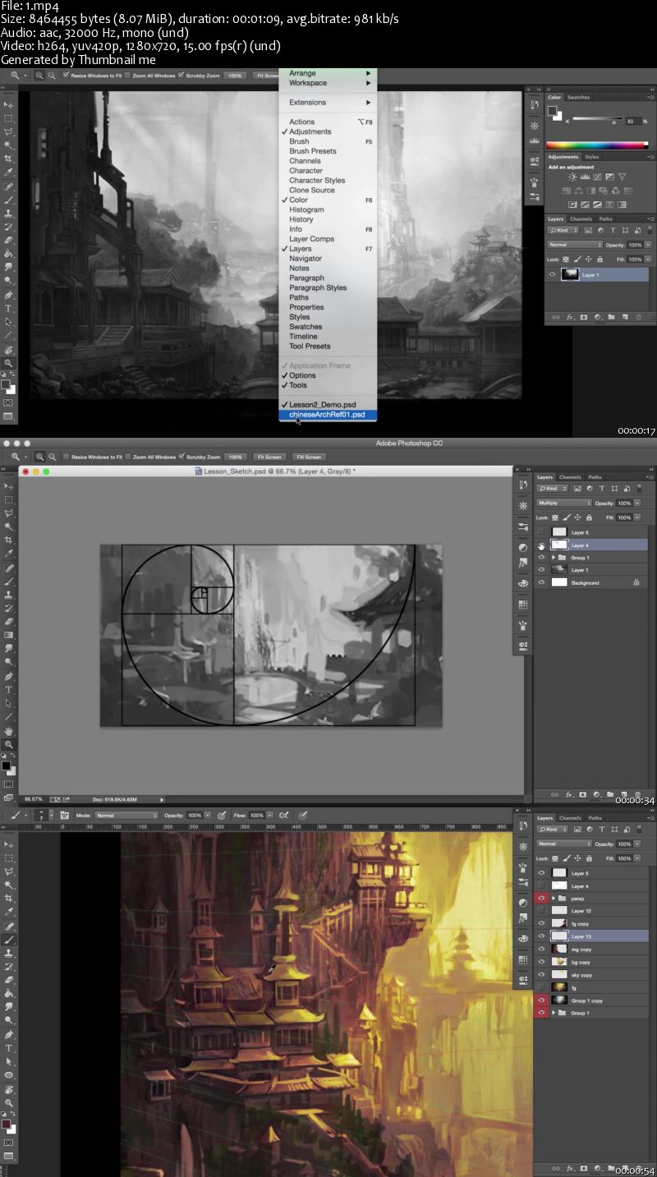Switch to document chineseArchRef01.psd
This screenshot has width=657, height=1177.
[x=328, y=415]
